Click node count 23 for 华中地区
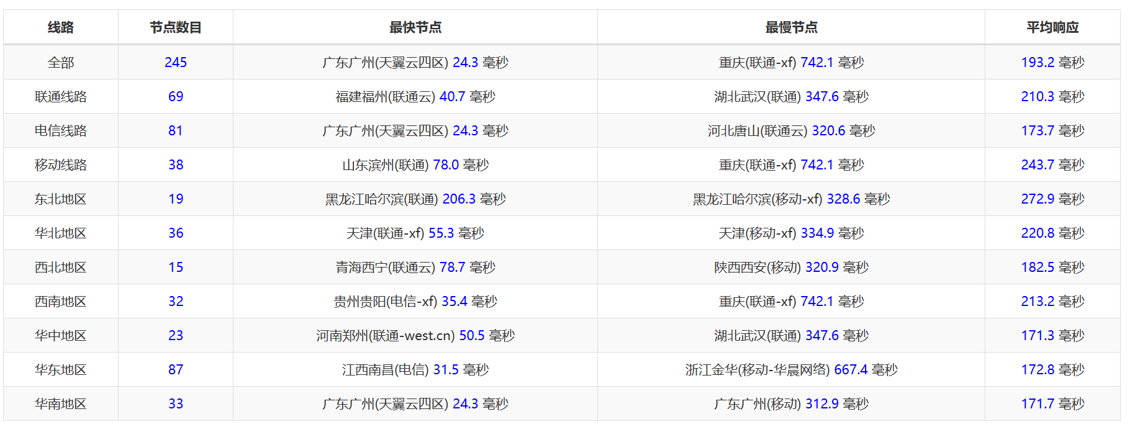Screen dimensions: 1135x432 pyautogui.click(x=176, y=335)
